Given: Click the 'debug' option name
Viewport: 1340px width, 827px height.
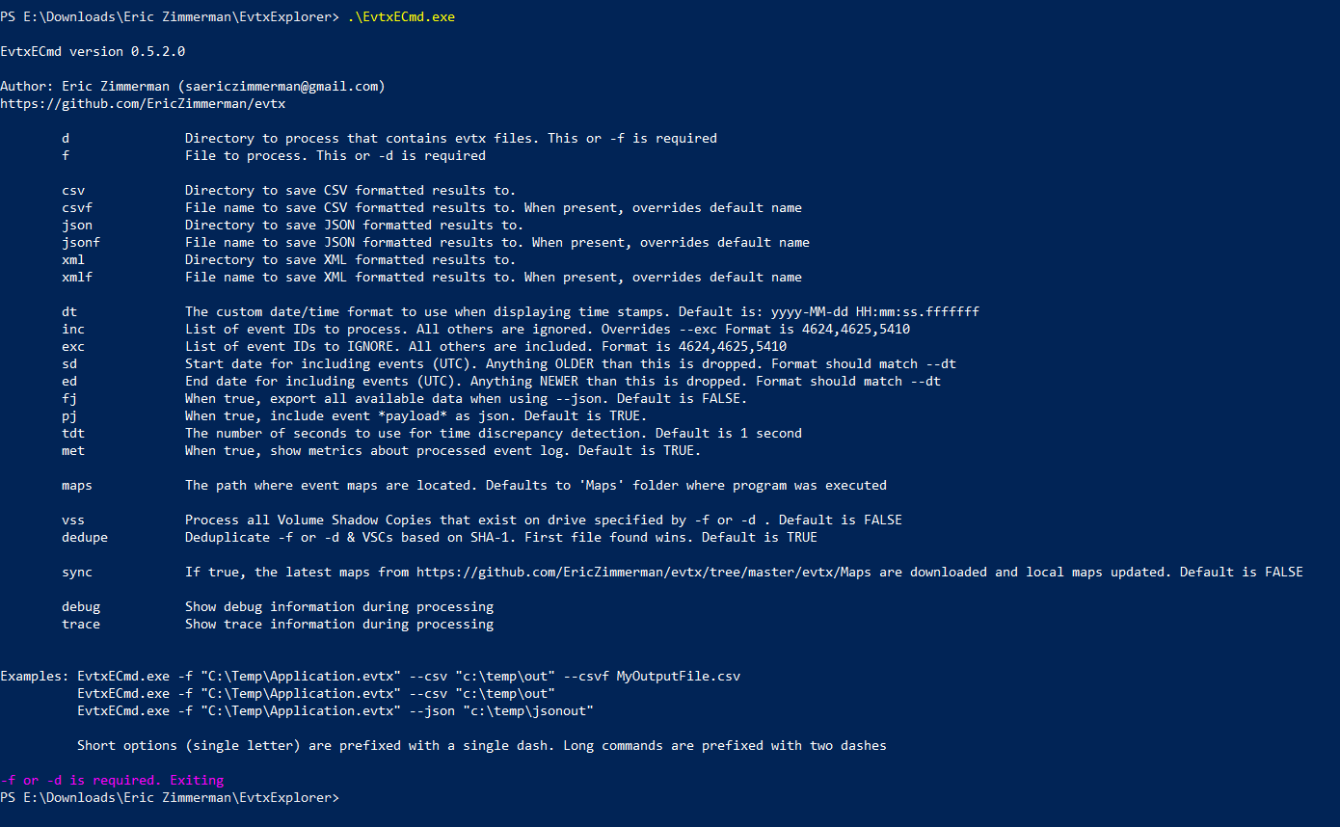Looking at the screenshot, I should [81, 607].
